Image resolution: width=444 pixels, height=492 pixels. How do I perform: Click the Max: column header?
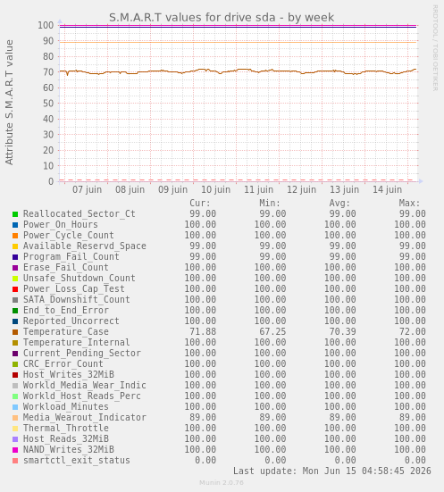click(409, 203)
